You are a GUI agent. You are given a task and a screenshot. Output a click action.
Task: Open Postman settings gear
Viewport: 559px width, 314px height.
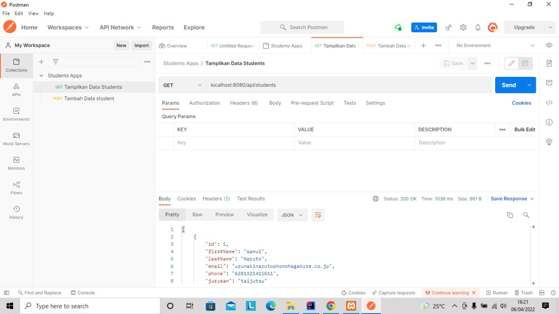[x=463, y=27]
